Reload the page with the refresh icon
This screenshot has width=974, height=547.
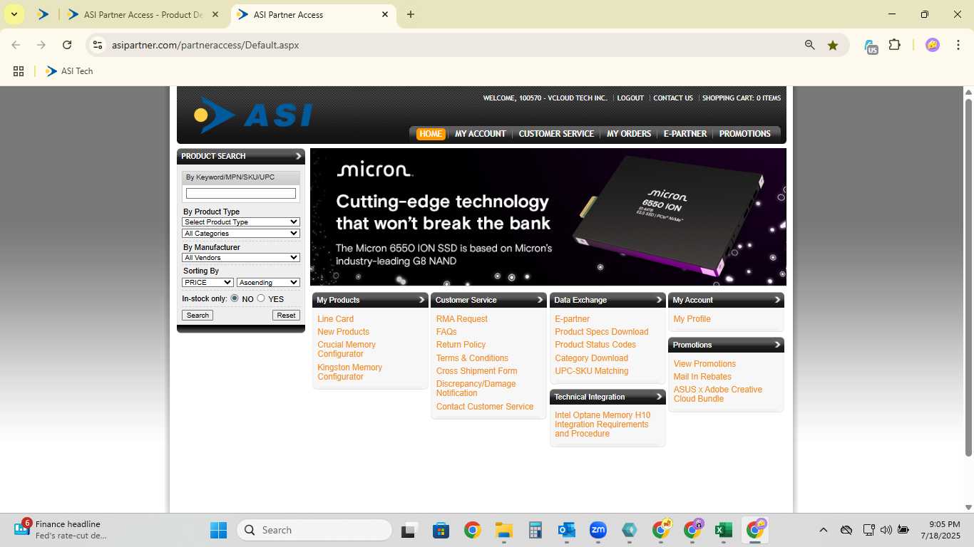(x=67, y=45)
